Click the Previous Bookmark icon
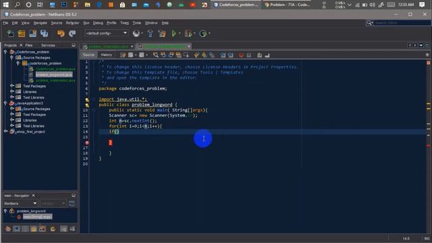This screenshot has height=243, width=432. click(196, 55)
